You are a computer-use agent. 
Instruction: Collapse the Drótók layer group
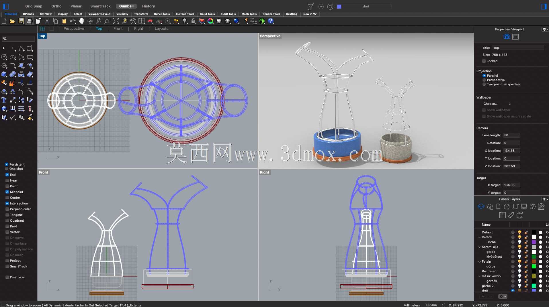(479, 237)
